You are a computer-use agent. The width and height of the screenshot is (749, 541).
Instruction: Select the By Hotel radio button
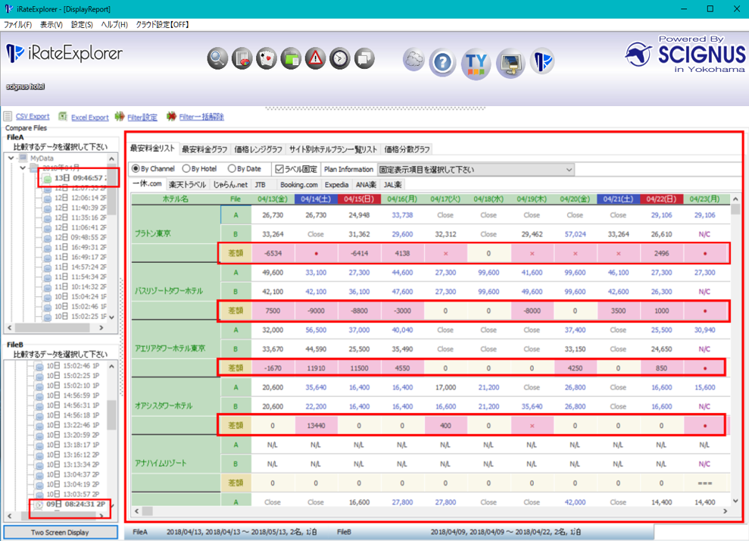click(188, 169)
